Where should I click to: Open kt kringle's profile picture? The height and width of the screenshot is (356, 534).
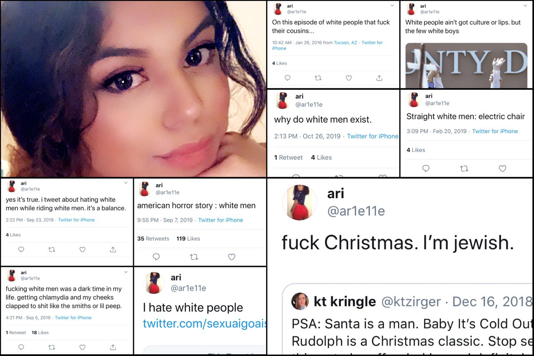pyautogui.click(x=300, y=301)
